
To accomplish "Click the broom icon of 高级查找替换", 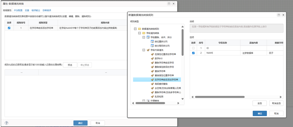I will pos(152,84).
